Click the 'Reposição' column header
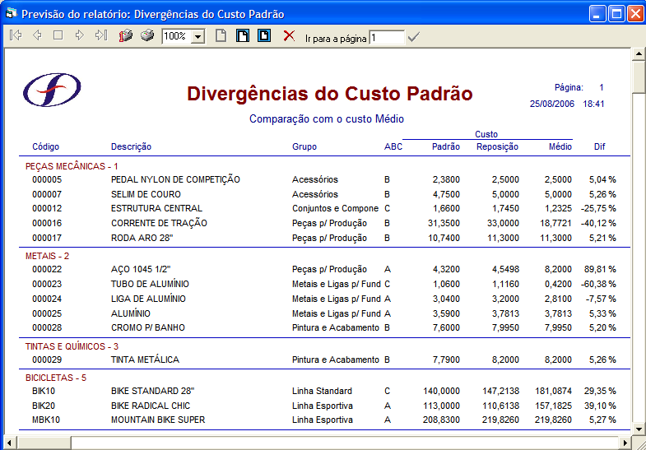This screenshot has width=646, height=450. point(497,147)
